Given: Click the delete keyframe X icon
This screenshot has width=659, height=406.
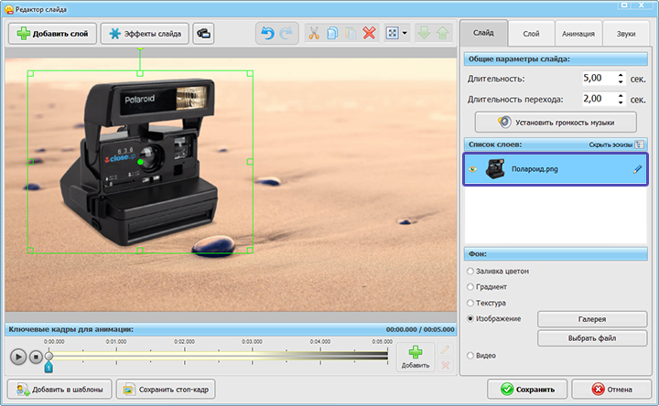Looking at the screenshot, I should click(x=445, y=365).
